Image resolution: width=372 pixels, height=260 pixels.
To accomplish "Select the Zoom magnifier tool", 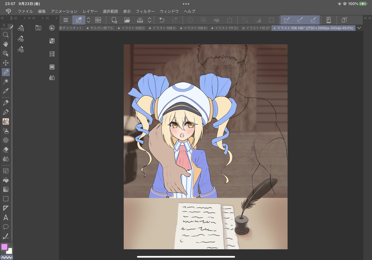I will tap(6, 35).
